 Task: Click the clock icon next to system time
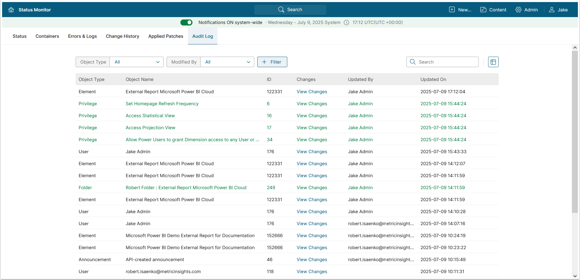tap(346, 22)
